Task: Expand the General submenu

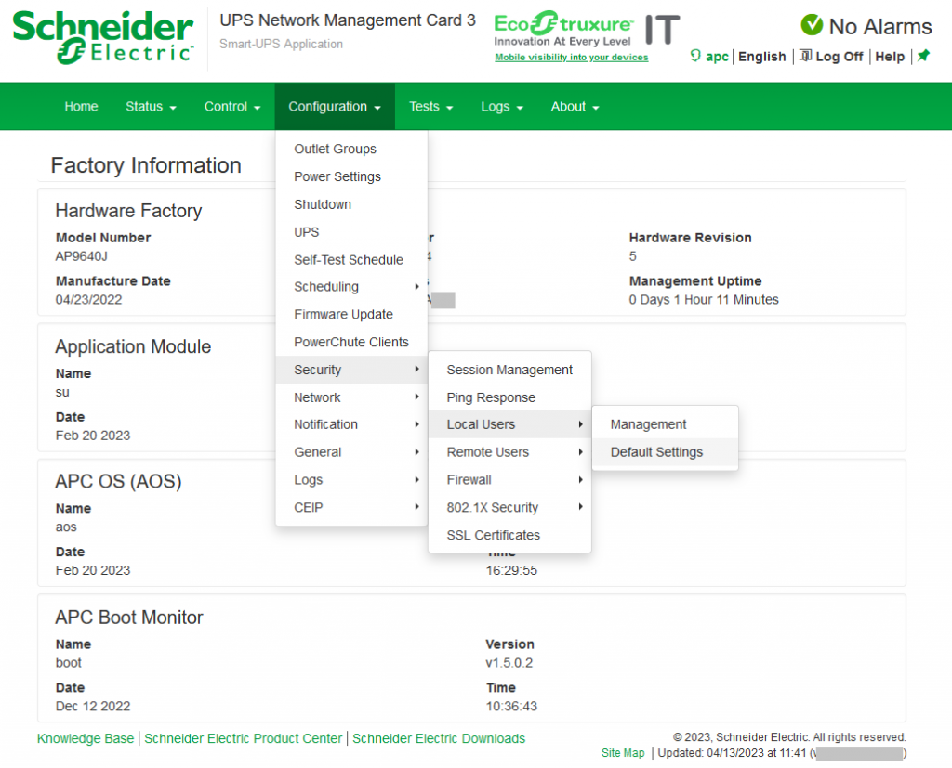Action: pos(351,452)
